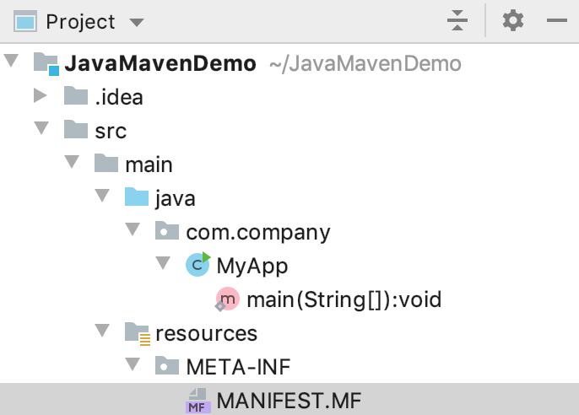
Task: Collapse the com.company package
Action: point(133,232)
